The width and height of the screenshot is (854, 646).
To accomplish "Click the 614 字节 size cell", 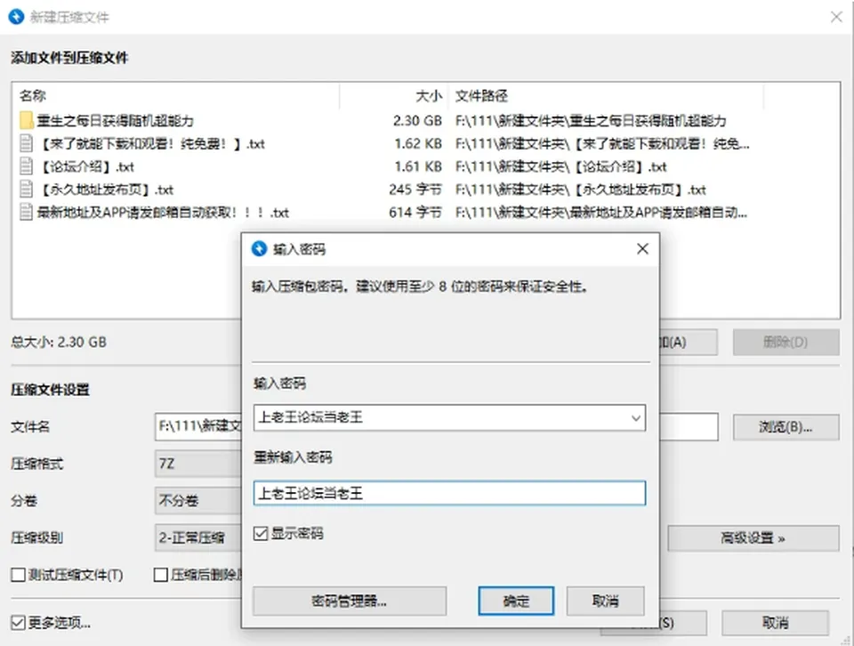I will (415, 213).
